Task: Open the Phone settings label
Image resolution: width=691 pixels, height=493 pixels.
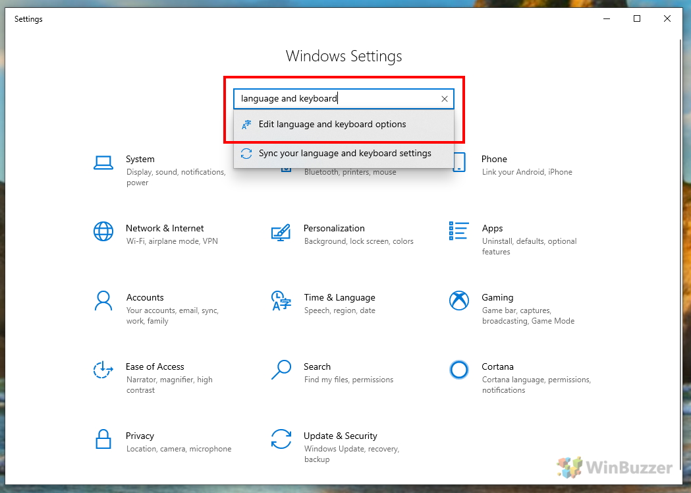Action: coord(494,159)
